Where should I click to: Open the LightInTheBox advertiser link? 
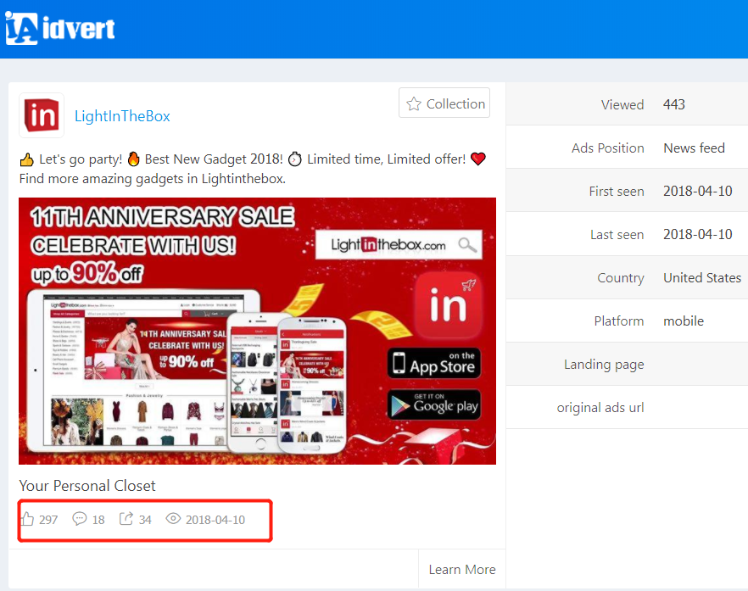[x=122, y=116]
